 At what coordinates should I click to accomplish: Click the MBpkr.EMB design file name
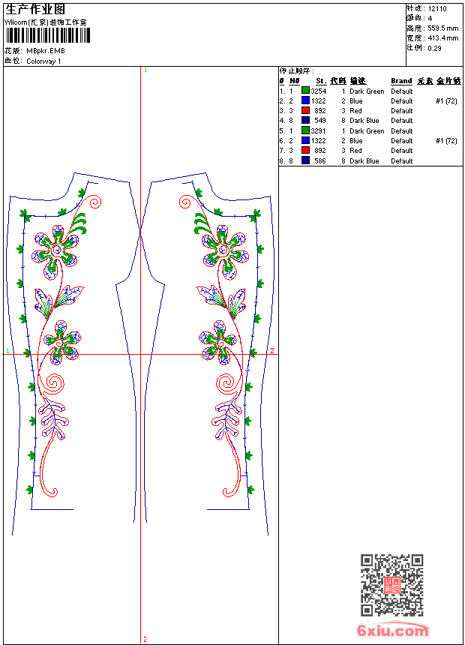[46, 51]
